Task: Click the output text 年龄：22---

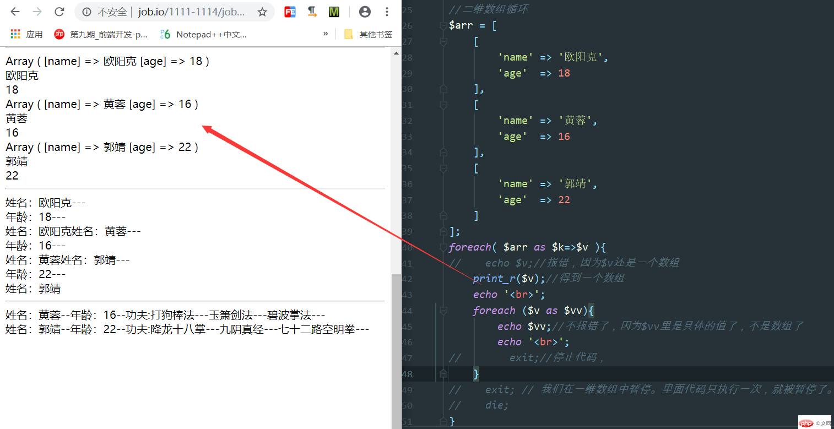Action: click(36, 274)
